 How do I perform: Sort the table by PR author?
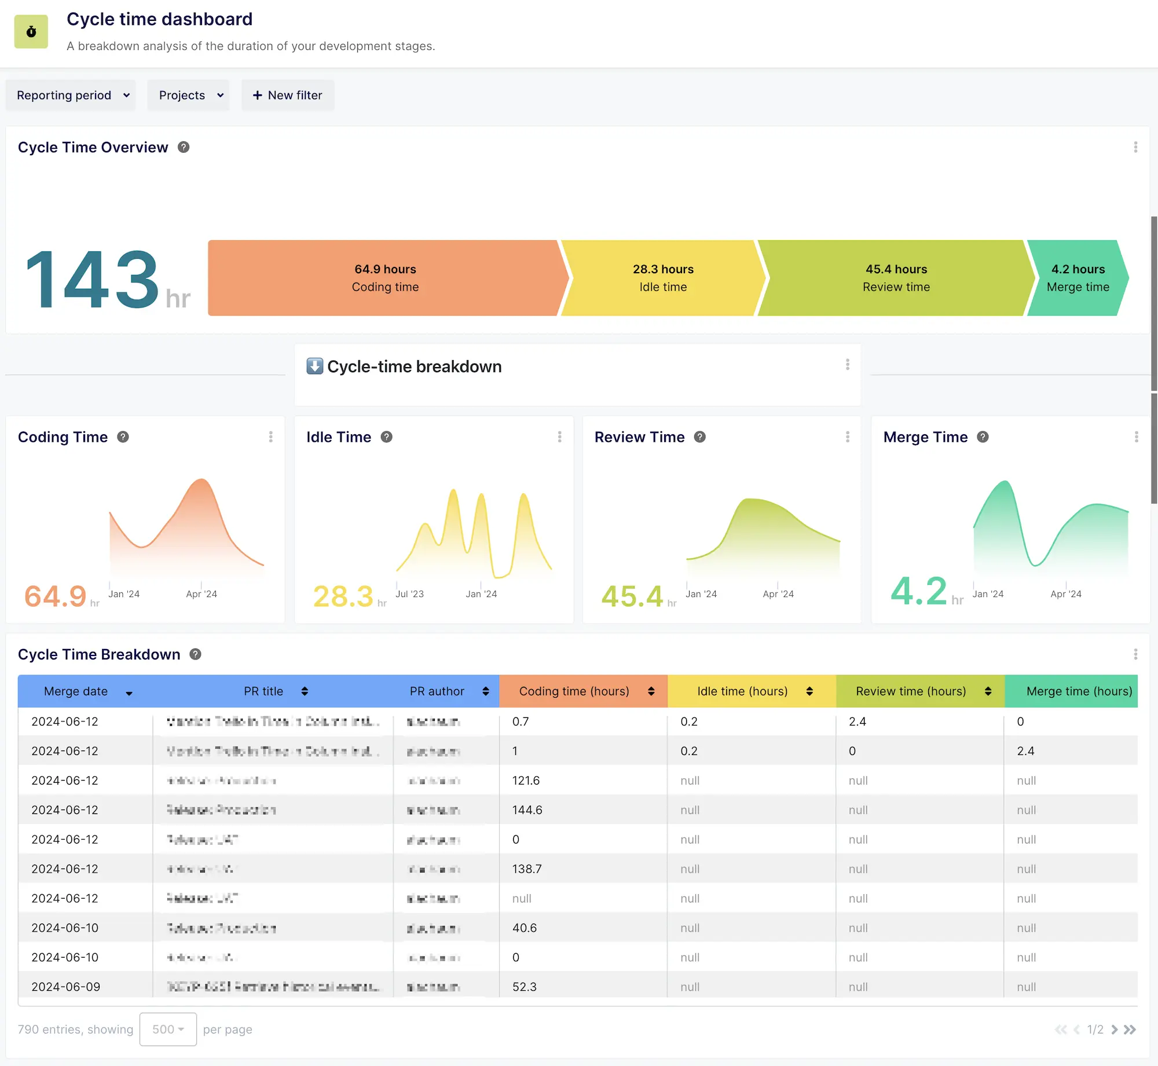(x=485, y=691)
